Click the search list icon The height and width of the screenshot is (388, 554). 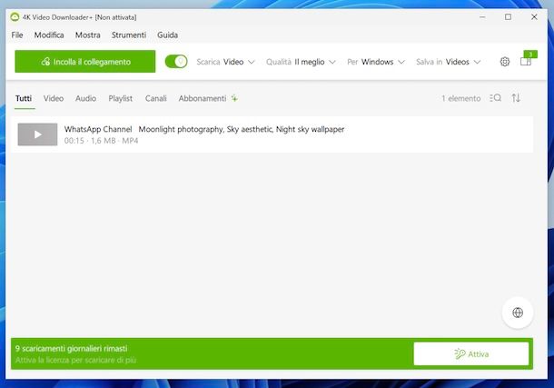495,98
